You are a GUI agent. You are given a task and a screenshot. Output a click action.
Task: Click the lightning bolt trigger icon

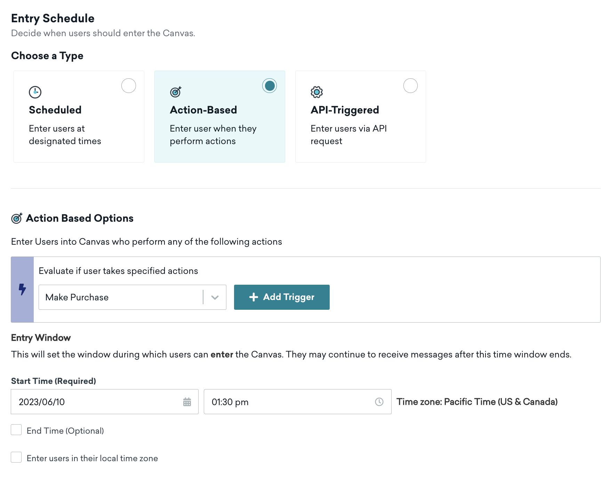(22, 289)
